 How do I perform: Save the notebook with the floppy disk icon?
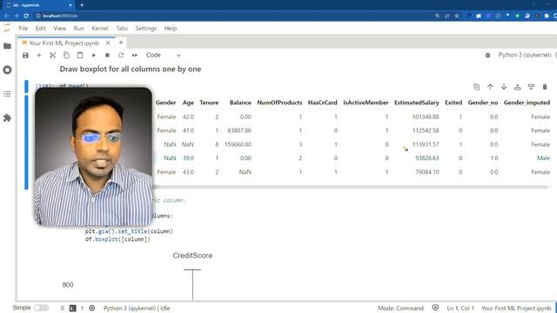tap(25, 56)
